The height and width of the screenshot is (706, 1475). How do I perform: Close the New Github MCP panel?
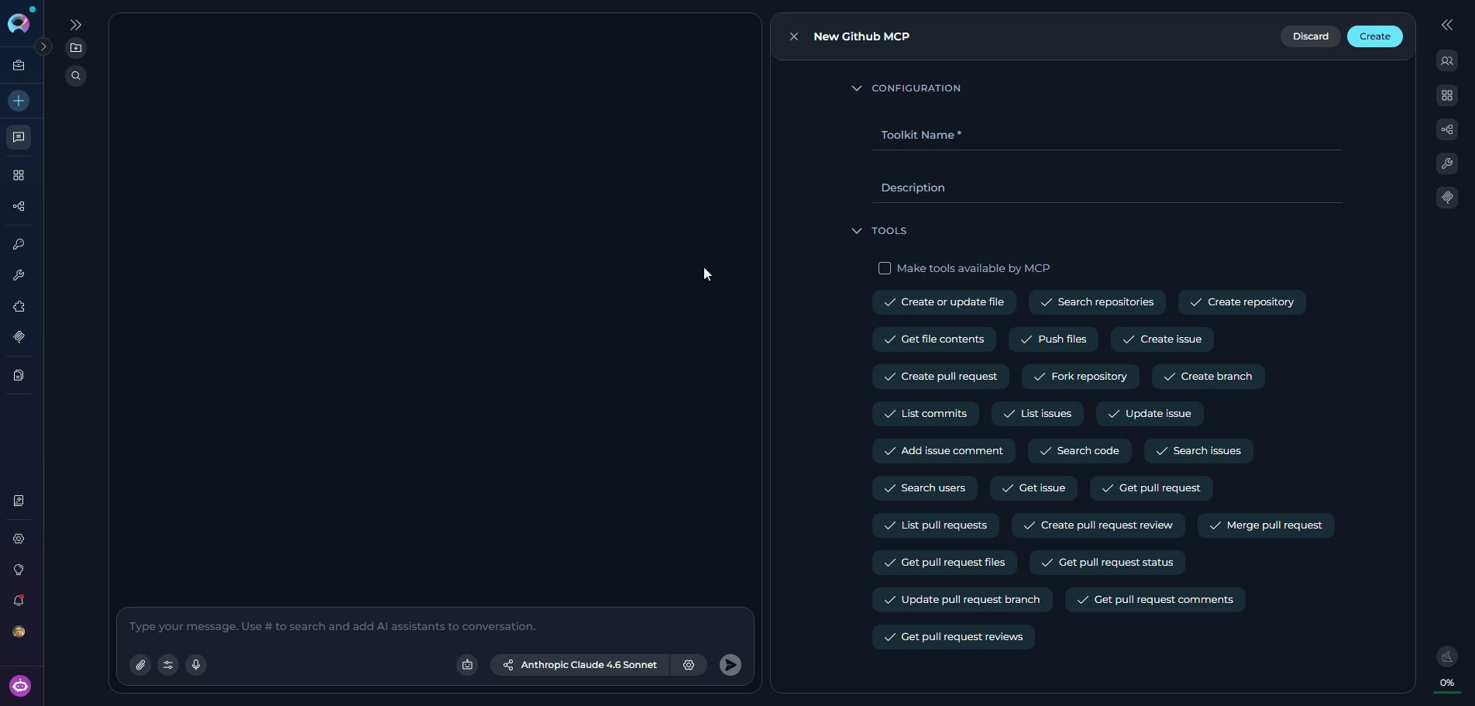click(794, 36)
